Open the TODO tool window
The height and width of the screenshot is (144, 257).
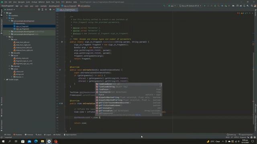click(8, 135)
